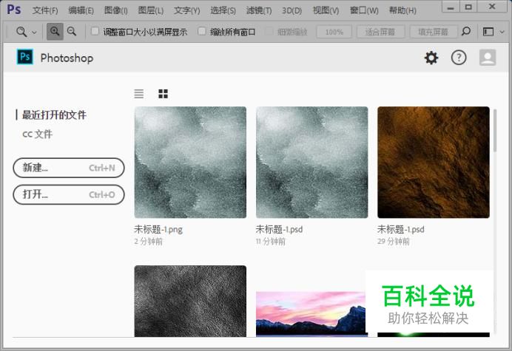Select the zoom in magnifier tool
The image size is (512, 351).
[55, 32]
